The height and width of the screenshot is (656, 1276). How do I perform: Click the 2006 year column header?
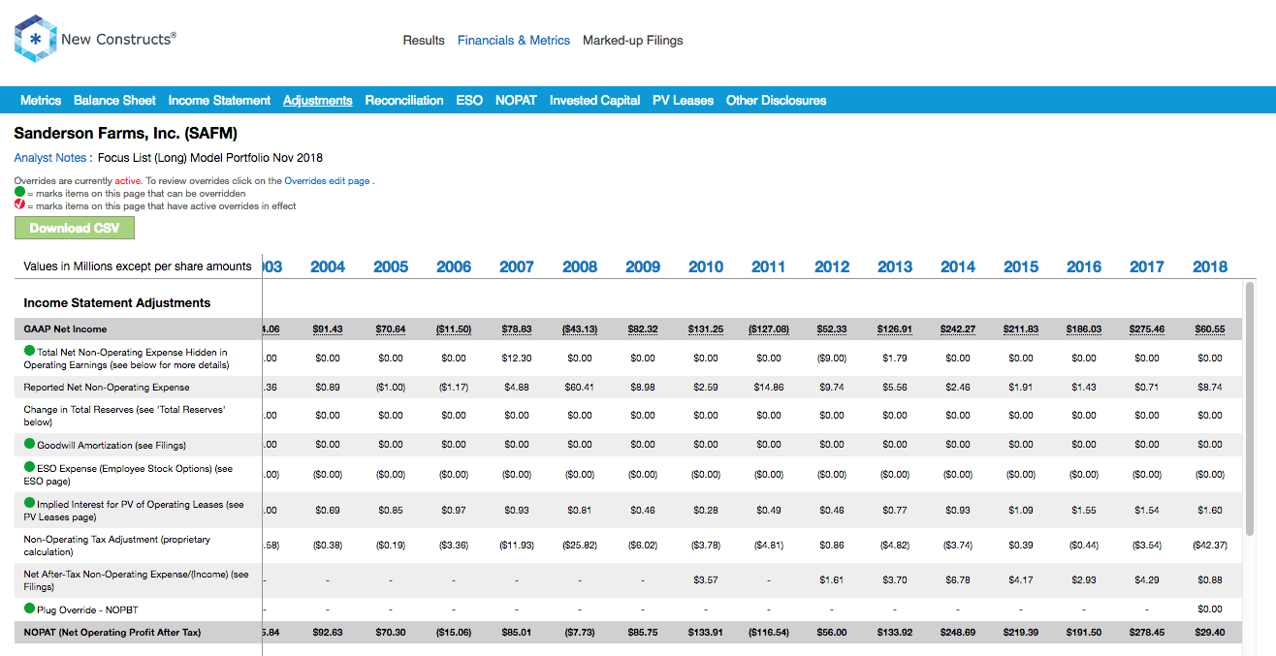pyautogui.click(x=454, y=267)
